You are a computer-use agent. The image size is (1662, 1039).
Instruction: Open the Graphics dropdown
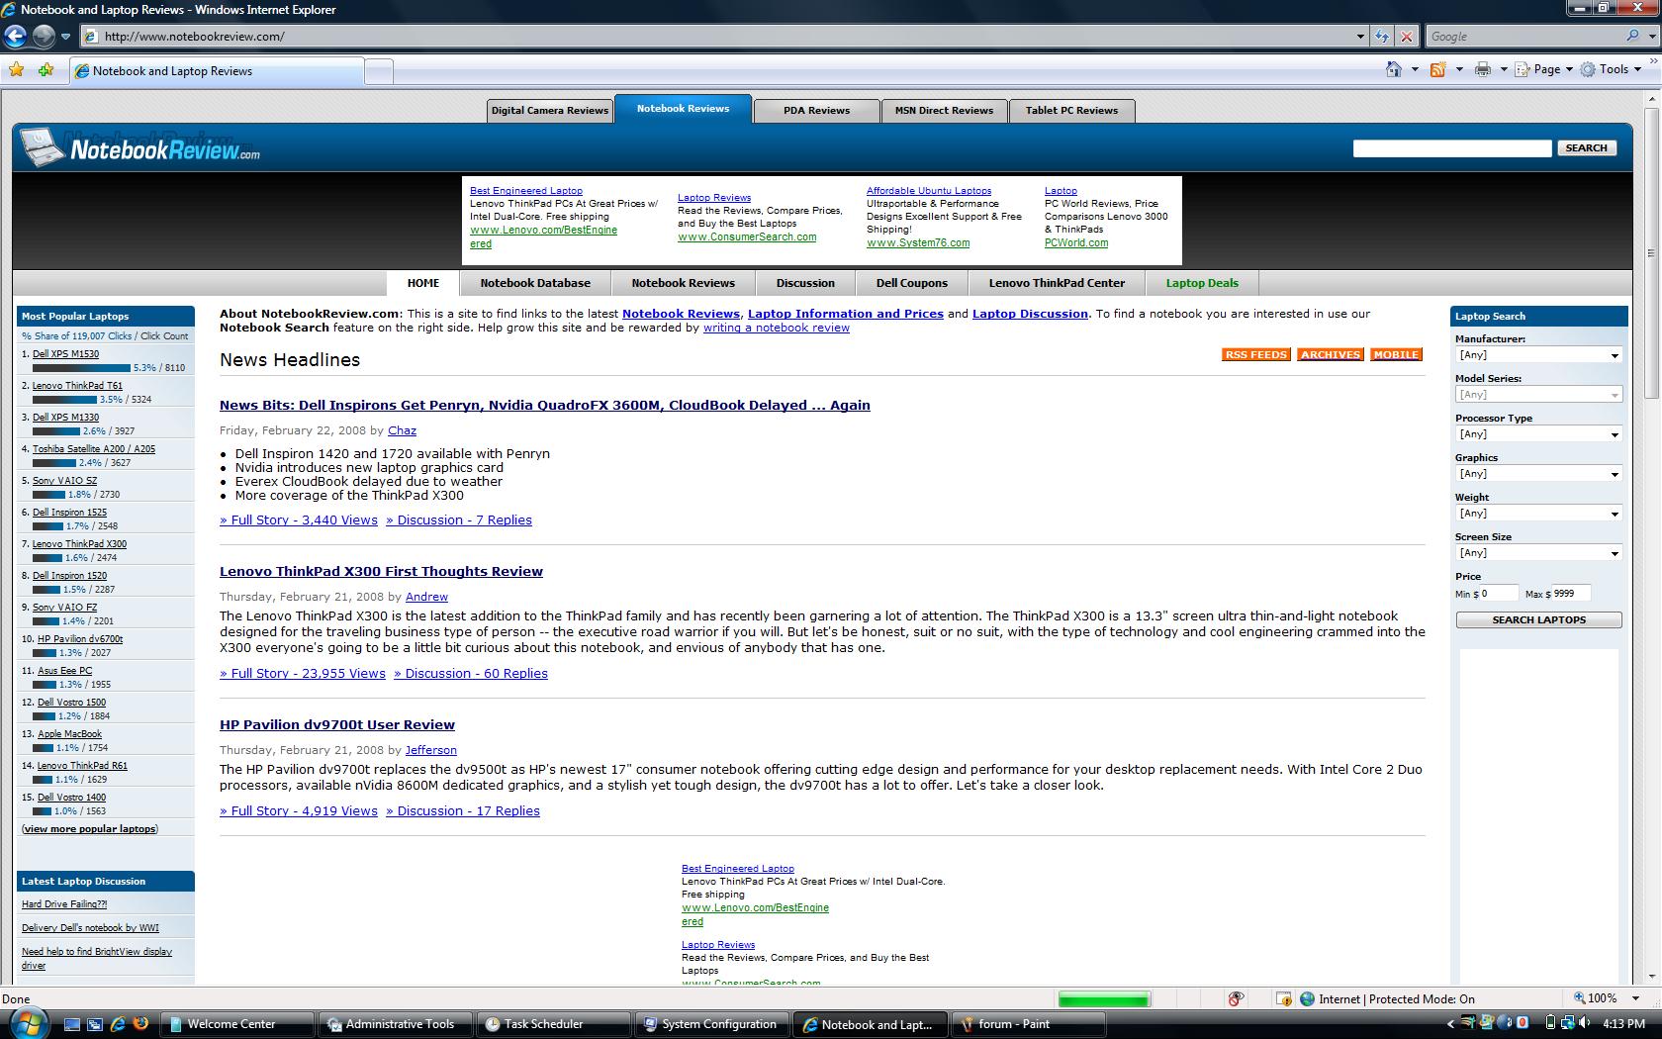(x=1538, y=474)
